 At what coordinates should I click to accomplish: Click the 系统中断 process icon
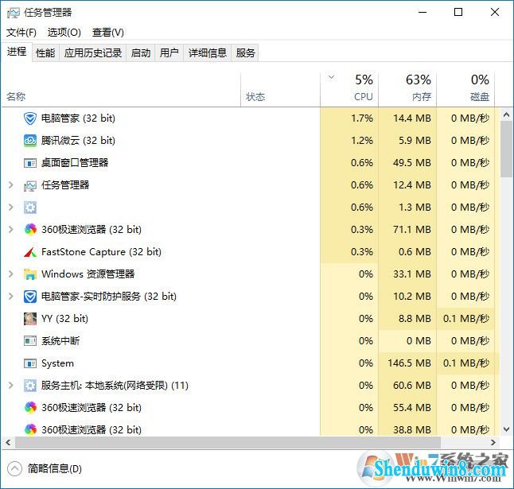30,341
